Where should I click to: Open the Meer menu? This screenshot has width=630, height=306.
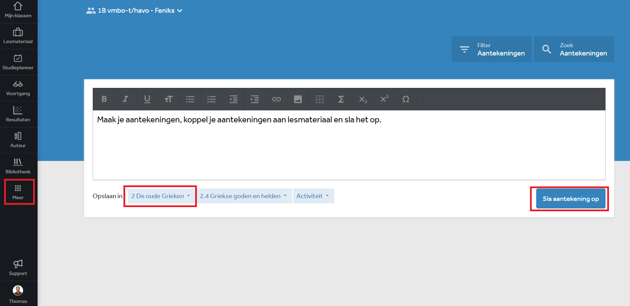pos(18,192)
